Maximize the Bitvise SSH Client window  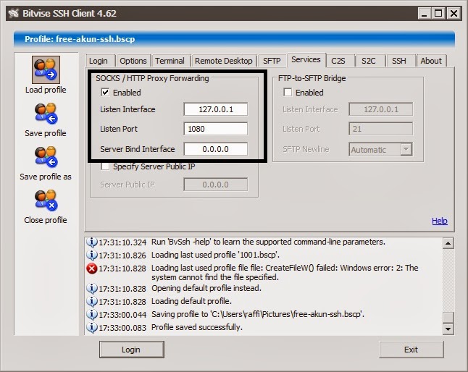[438, 14]
